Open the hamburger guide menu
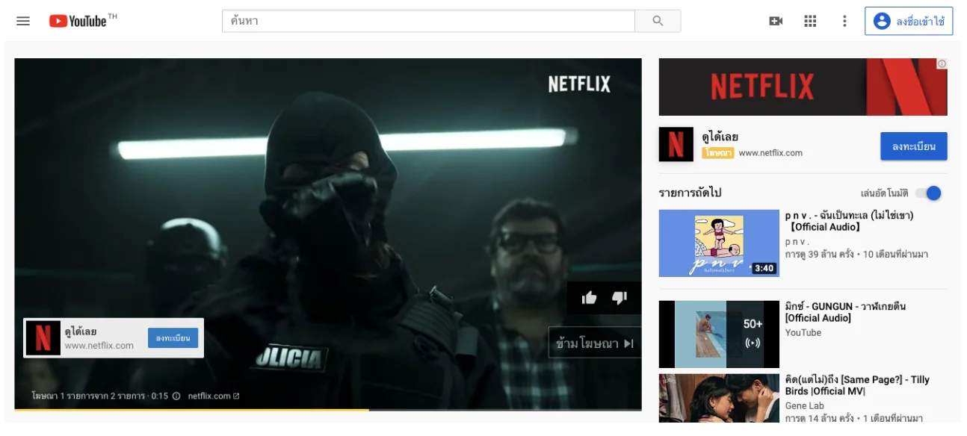 pos(23,21)
